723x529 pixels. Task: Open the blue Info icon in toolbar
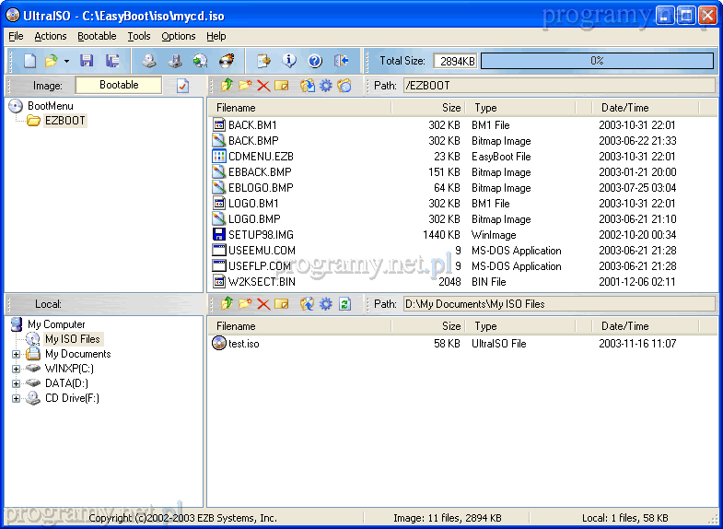(289, 61)
